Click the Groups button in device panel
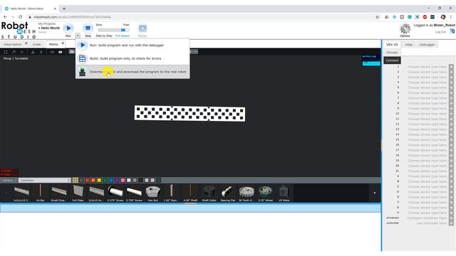The width and height of the screenshot is (456, 256). (392, 52)
